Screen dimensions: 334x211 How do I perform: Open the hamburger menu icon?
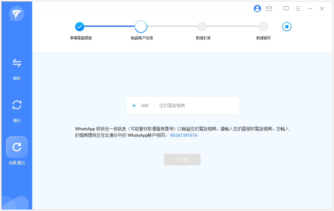(x=298, y=9)
